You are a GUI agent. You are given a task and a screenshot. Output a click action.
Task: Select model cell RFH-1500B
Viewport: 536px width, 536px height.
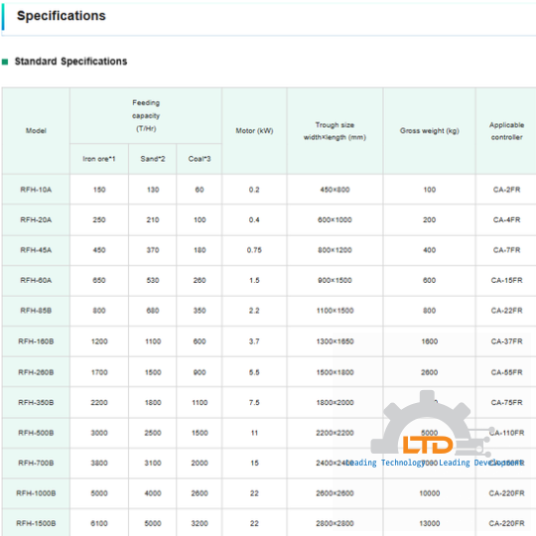coord(36,523)
